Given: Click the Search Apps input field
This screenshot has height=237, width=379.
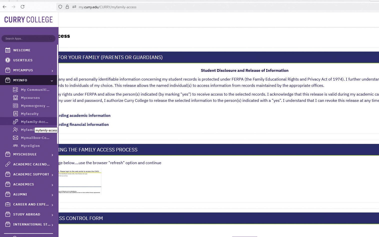Looking at the screenshot, I should [x=28, y=38].
